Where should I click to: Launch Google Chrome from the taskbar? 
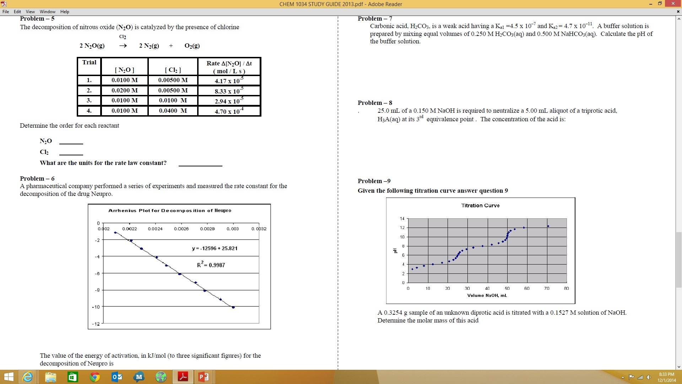point(94,377)
